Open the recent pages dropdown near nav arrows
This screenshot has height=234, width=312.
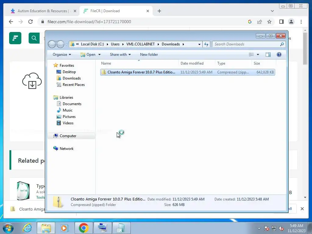66,44
